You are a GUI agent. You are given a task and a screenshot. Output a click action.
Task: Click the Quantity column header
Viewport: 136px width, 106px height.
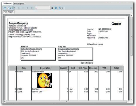[64, 68]
